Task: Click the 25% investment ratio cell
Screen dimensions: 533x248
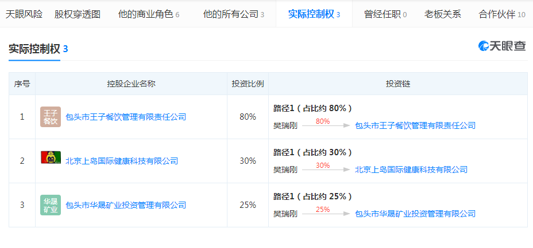Action: tap(248, 205)
